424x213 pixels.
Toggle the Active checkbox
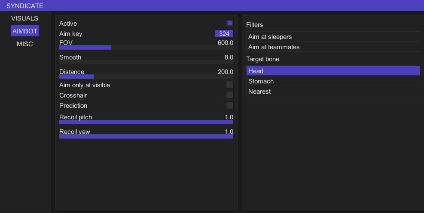(230, 24)
